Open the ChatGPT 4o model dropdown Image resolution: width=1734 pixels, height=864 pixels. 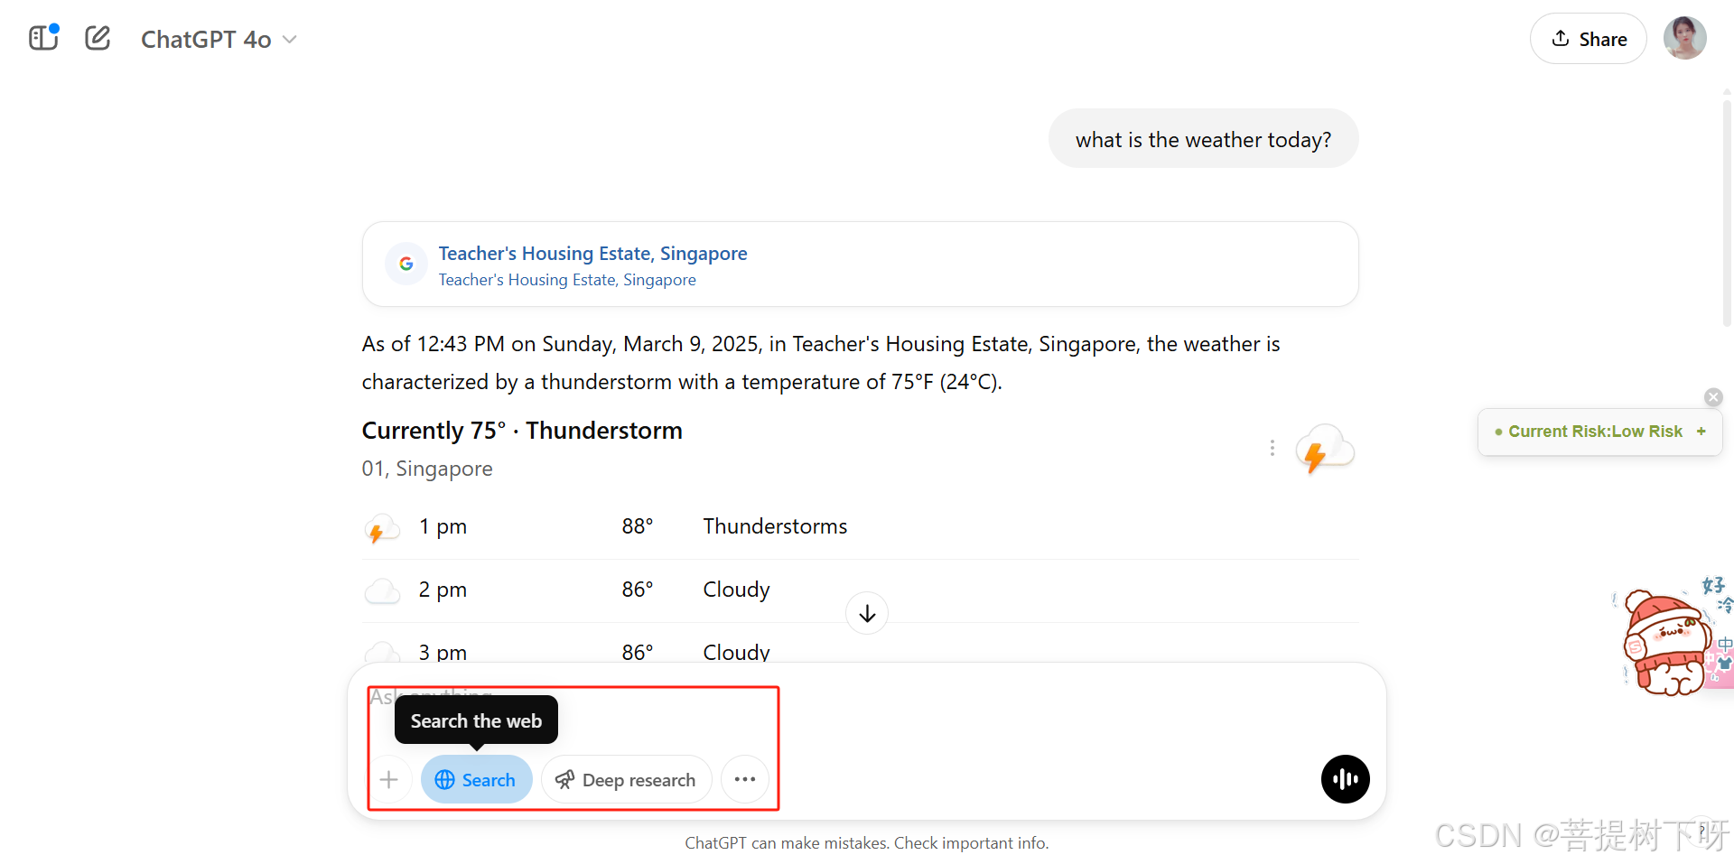[x=219, y=40]
